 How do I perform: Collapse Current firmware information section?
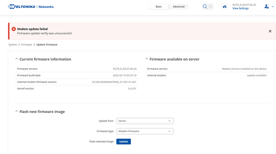(x=16, y=59)
